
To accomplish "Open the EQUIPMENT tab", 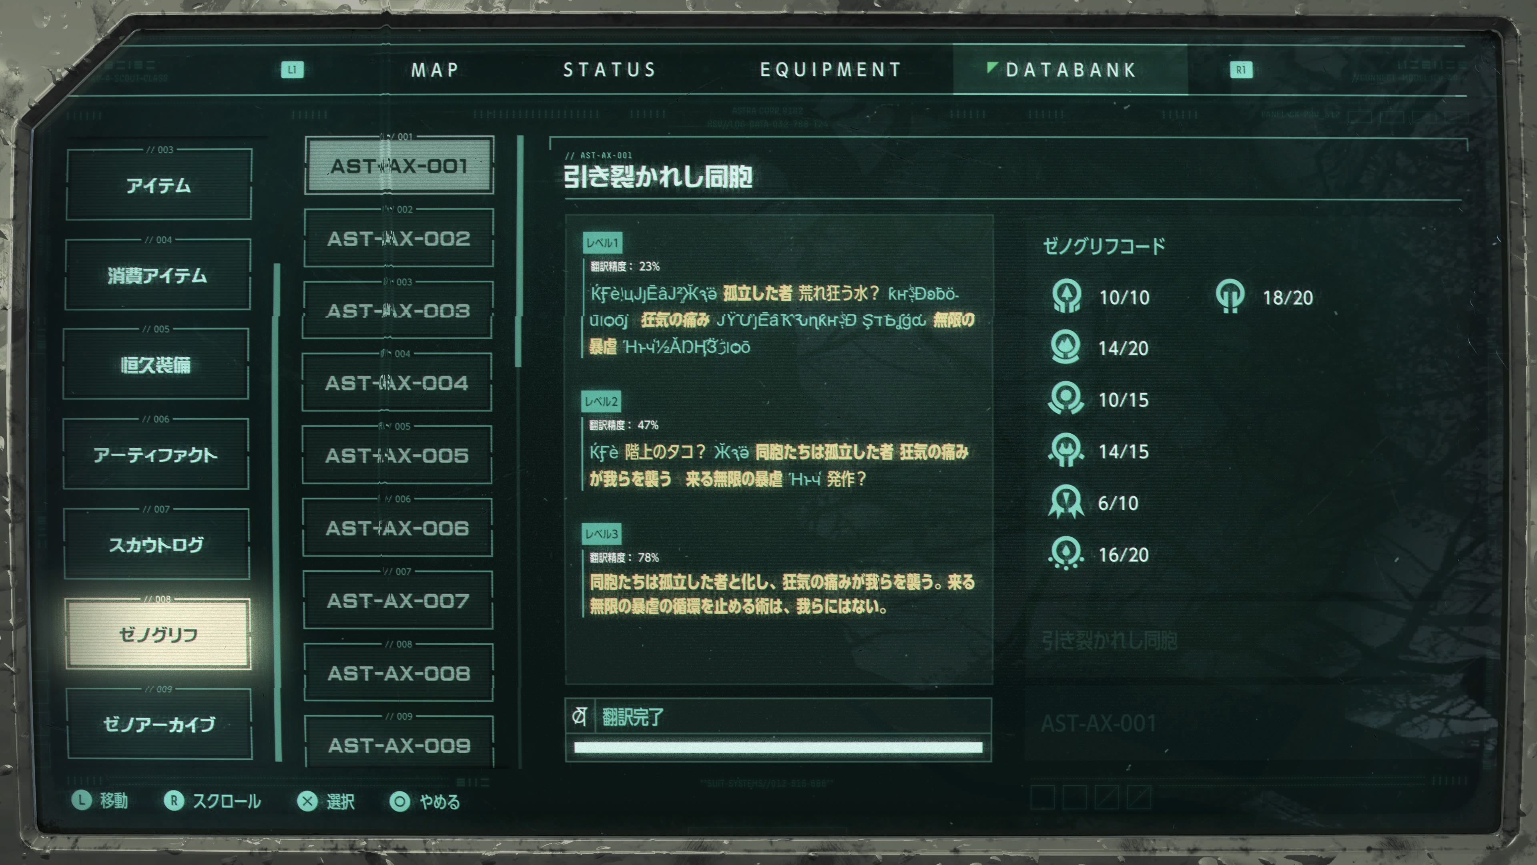I will click(x=831, y=70).
